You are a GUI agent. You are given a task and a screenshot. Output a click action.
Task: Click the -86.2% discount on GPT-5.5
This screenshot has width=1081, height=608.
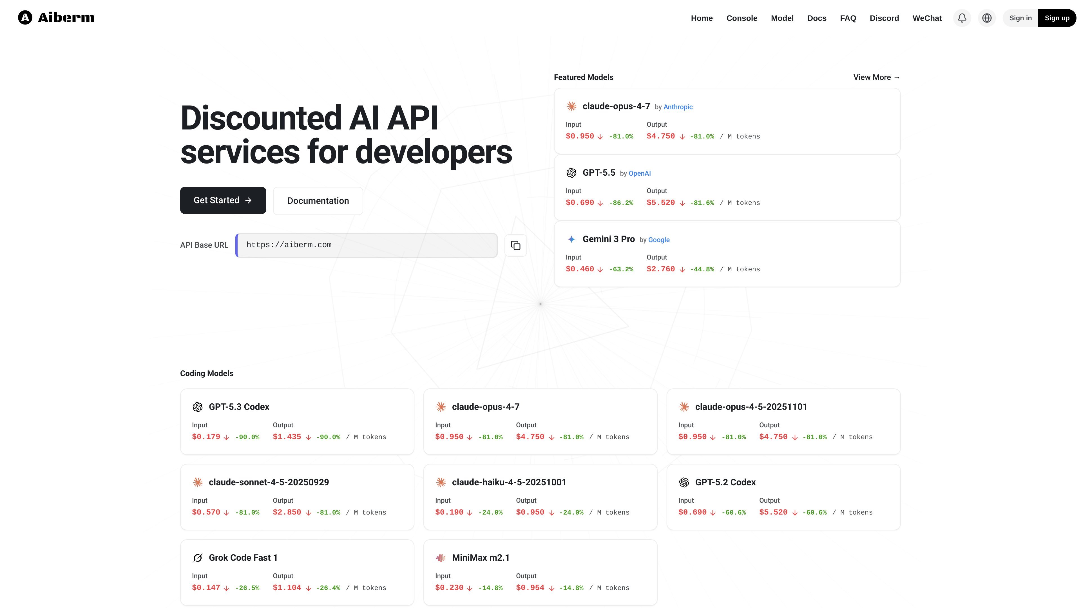coord(621,203)
